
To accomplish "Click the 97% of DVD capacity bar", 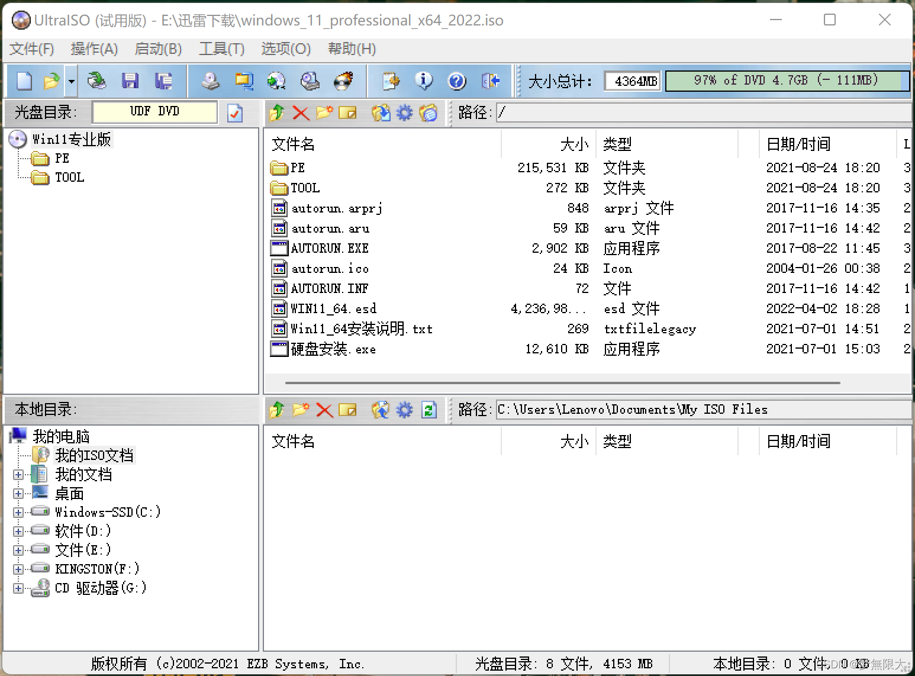I will click(787, 81).
